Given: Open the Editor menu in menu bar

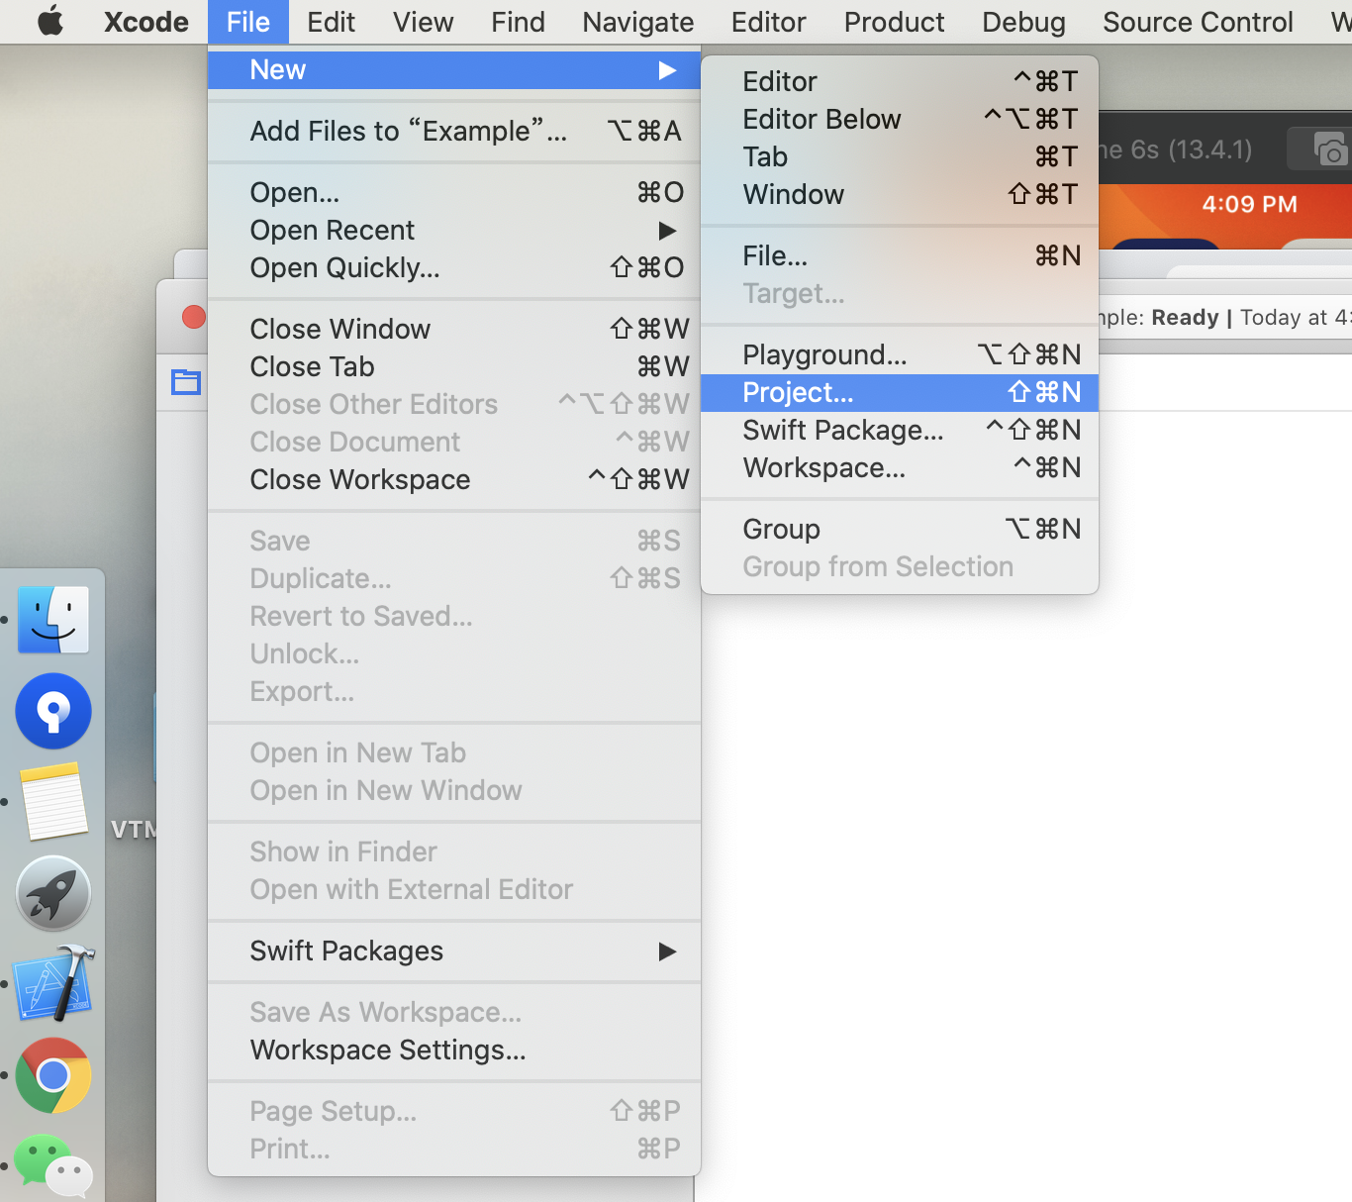Looking at the screenshot, I should pyautogui.click(x=769, y=22).
